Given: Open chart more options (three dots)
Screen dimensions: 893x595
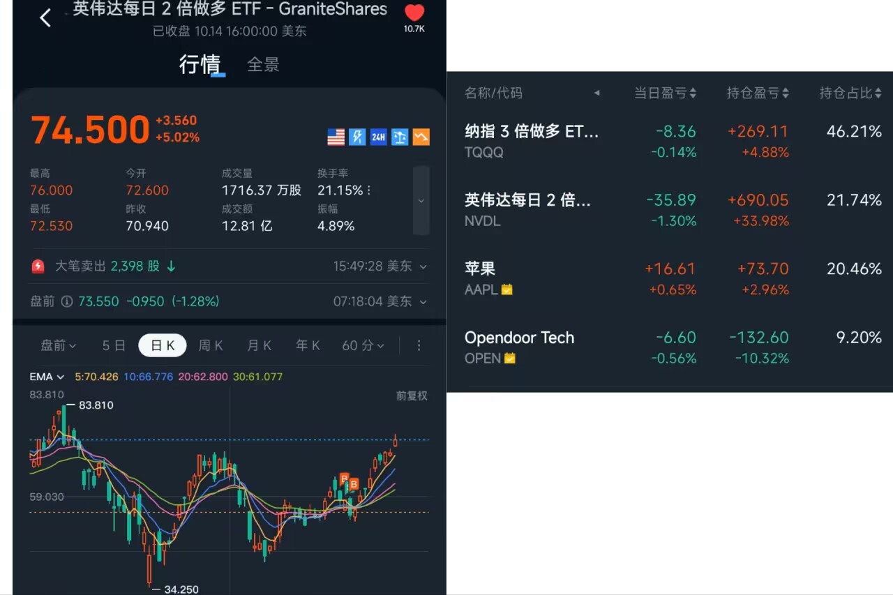Looking at the screenshot, I should click(419, 345).
